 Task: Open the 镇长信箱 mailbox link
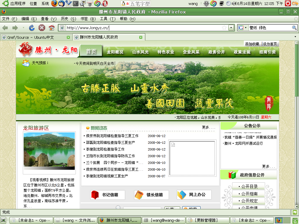152,195
